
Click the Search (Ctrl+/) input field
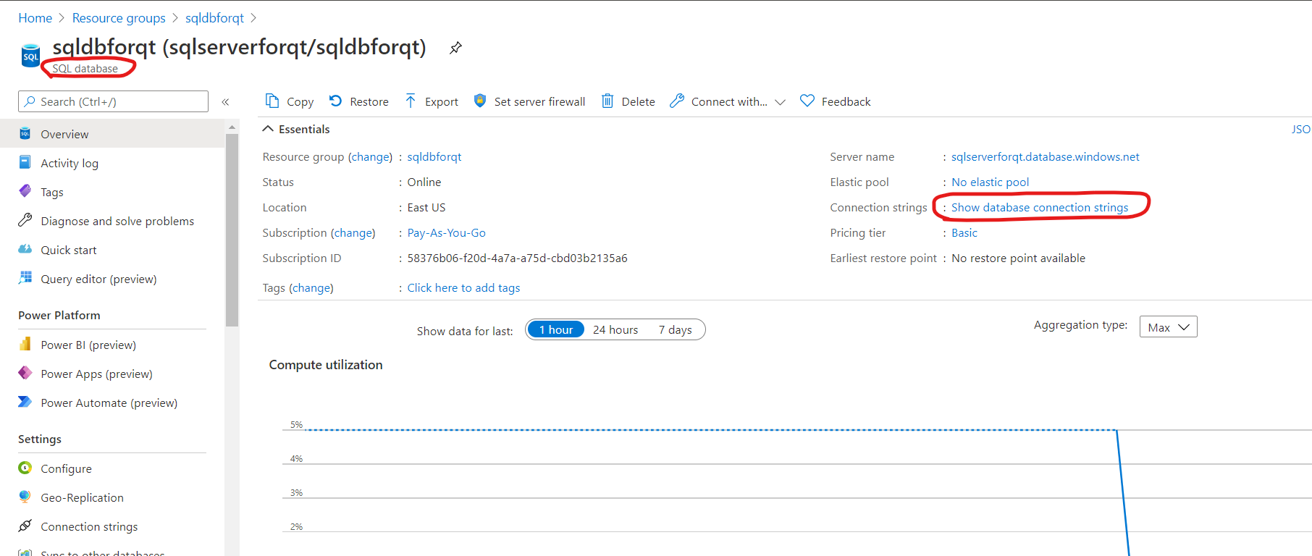[x=113, y=101]
